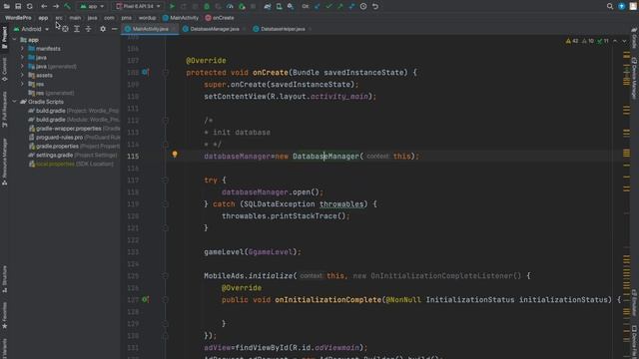Viewport: 639px width, 359px height.
Task: Click Collapse All icon in Project panel
Action: pos(88,29)
